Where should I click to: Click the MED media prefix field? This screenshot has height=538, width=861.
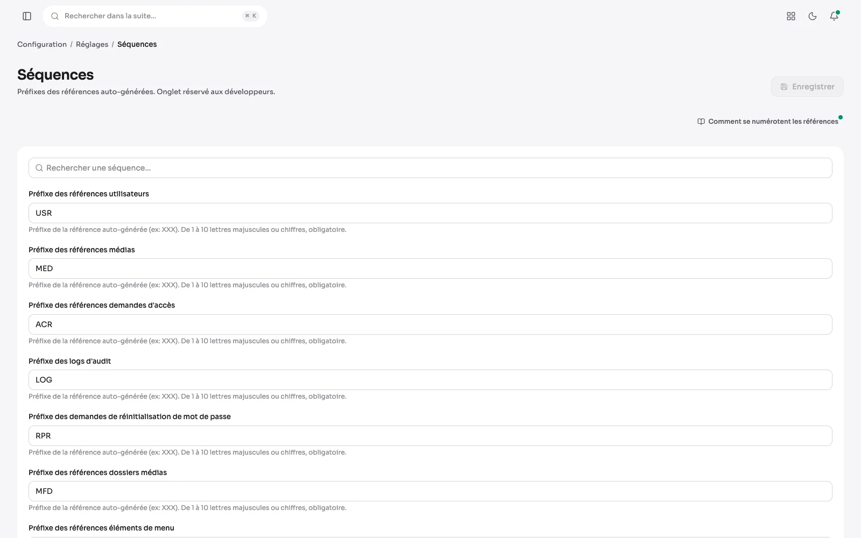pyautogui.click(x=430, y=268)
